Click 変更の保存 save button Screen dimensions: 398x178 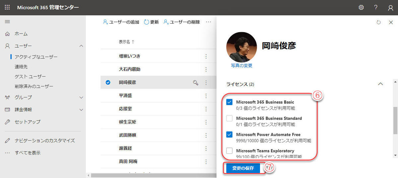pos(243,168)
